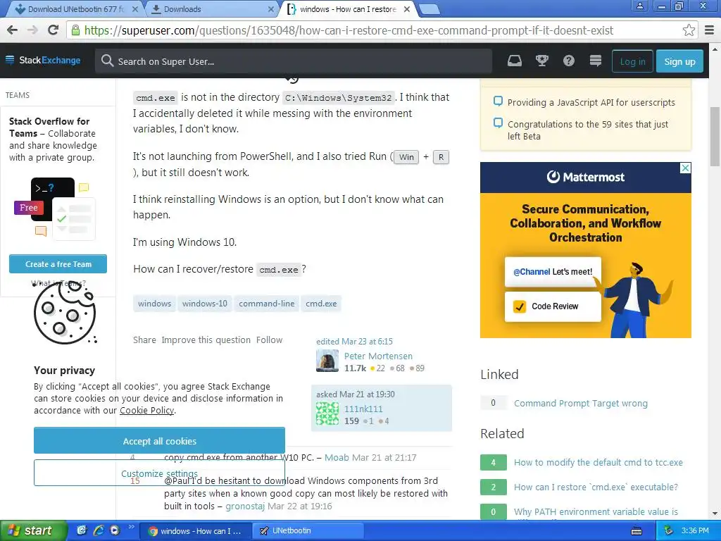Follow this question

click(x=269, y=340)
